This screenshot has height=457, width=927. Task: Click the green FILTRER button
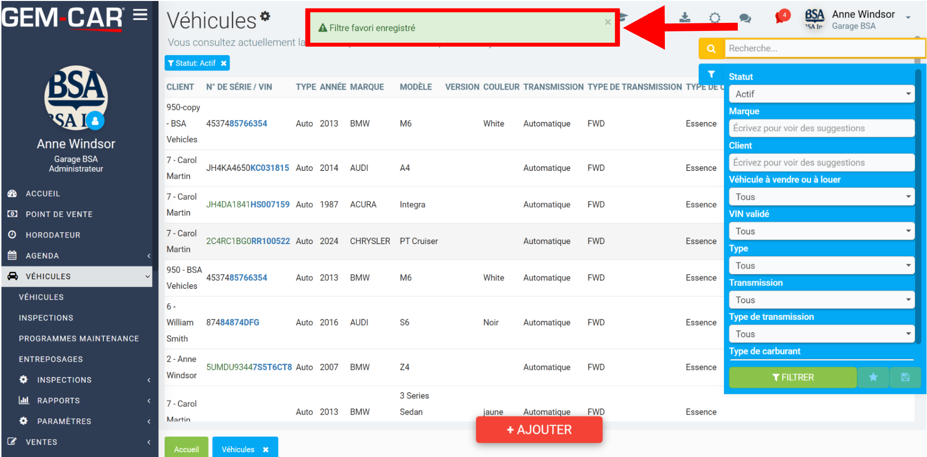[x=793, y=378]
